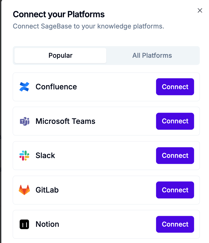The image size is (209, 243).
Task: Connect SageBase to Slack
Action: click(175, 155)
